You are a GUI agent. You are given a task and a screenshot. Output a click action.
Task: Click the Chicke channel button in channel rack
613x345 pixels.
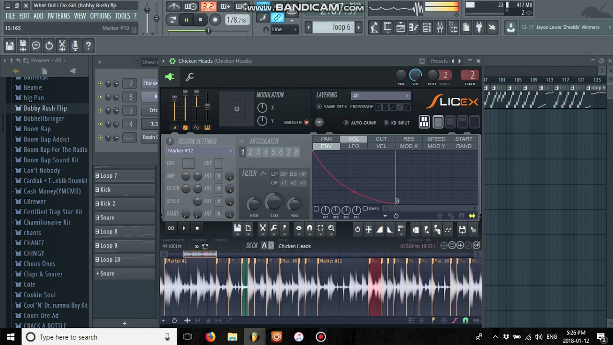pyautogui.click(x=150, y=83)
